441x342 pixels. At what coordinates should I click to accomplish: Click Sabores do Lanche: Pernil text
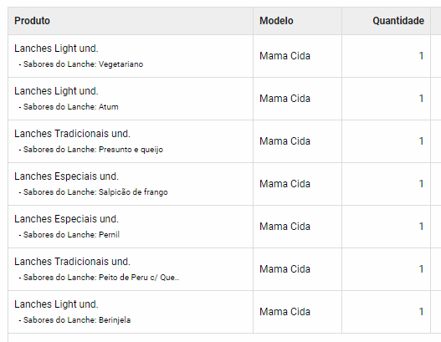(69, 235)
